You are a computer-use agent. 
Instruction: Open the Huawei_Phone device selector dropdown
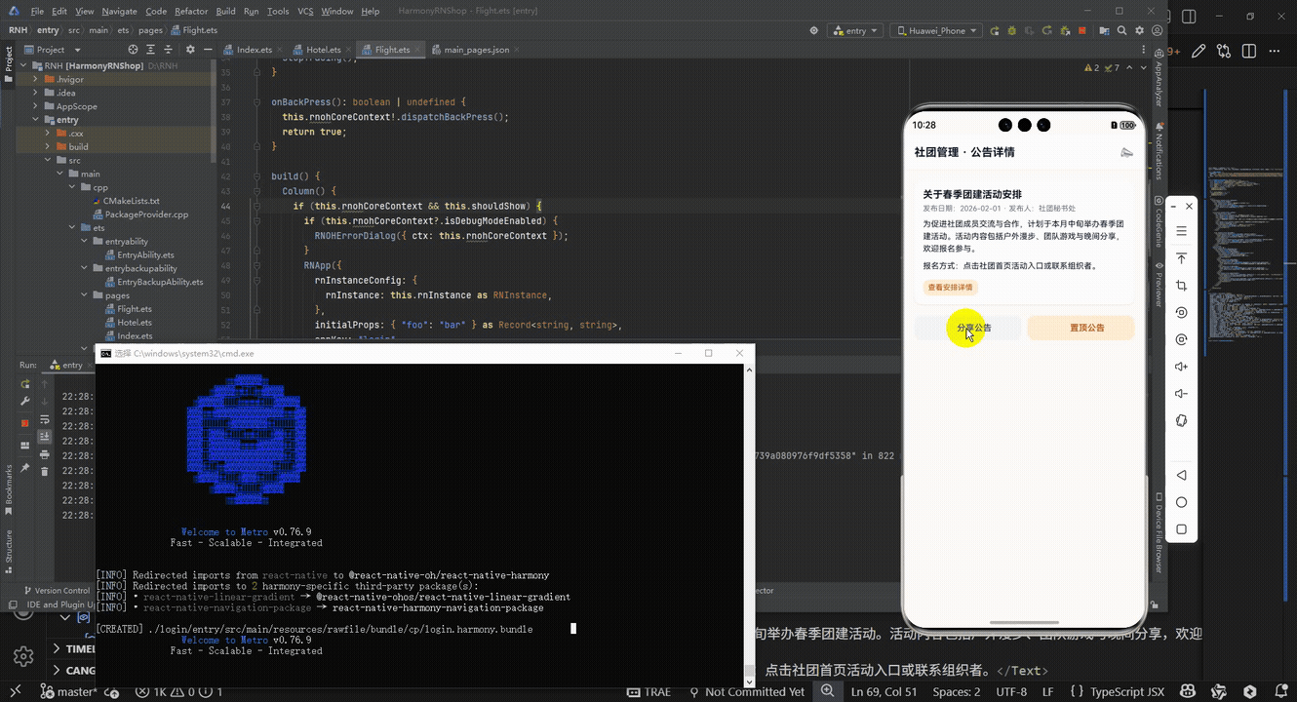(934, 30)
